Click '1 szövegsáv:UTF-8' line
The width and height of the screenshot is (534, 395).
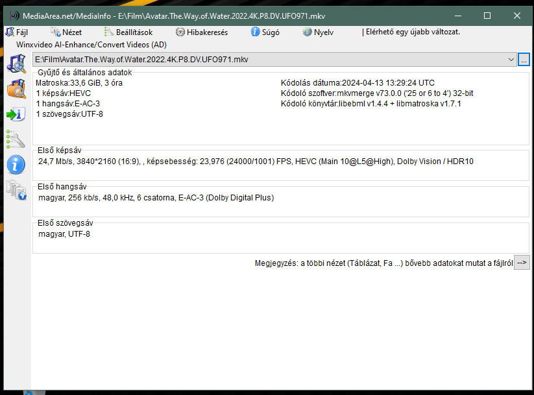69,114
